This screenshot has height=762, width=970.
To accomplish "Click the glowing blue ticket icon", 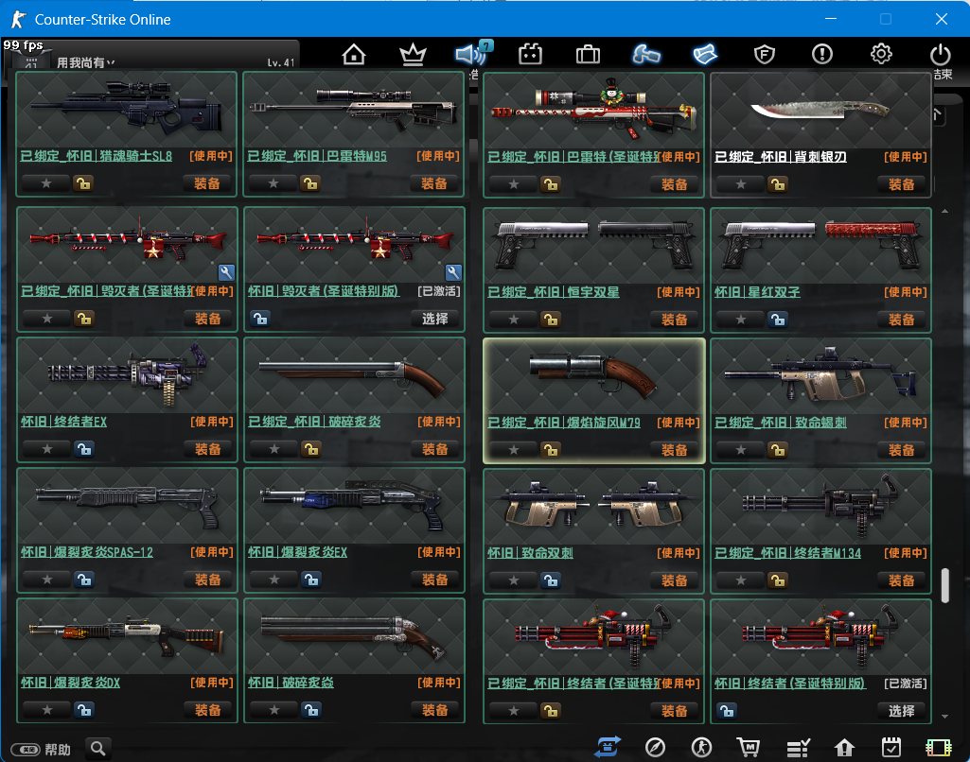I will [x=705, y=55].
